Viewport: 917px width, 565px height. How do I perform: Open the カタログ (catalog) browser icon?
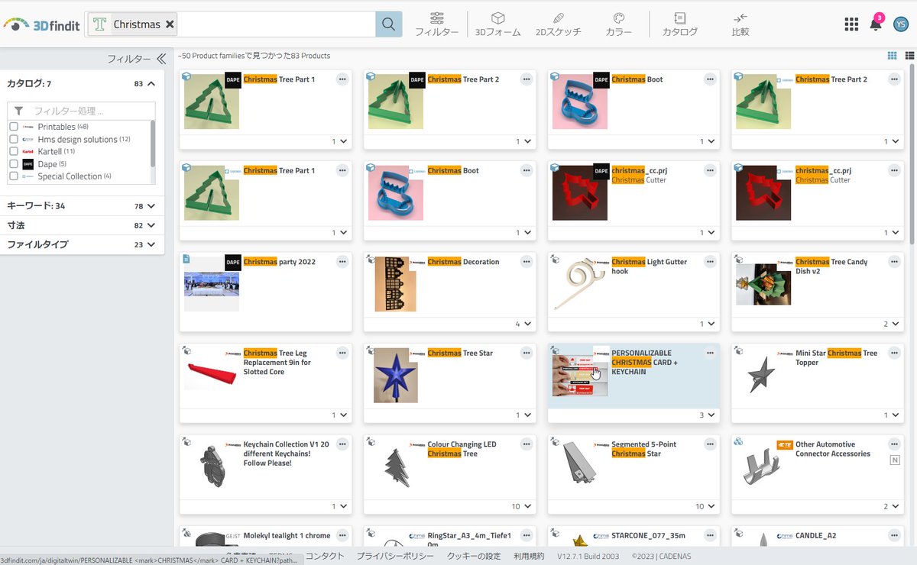pos(679,23)
